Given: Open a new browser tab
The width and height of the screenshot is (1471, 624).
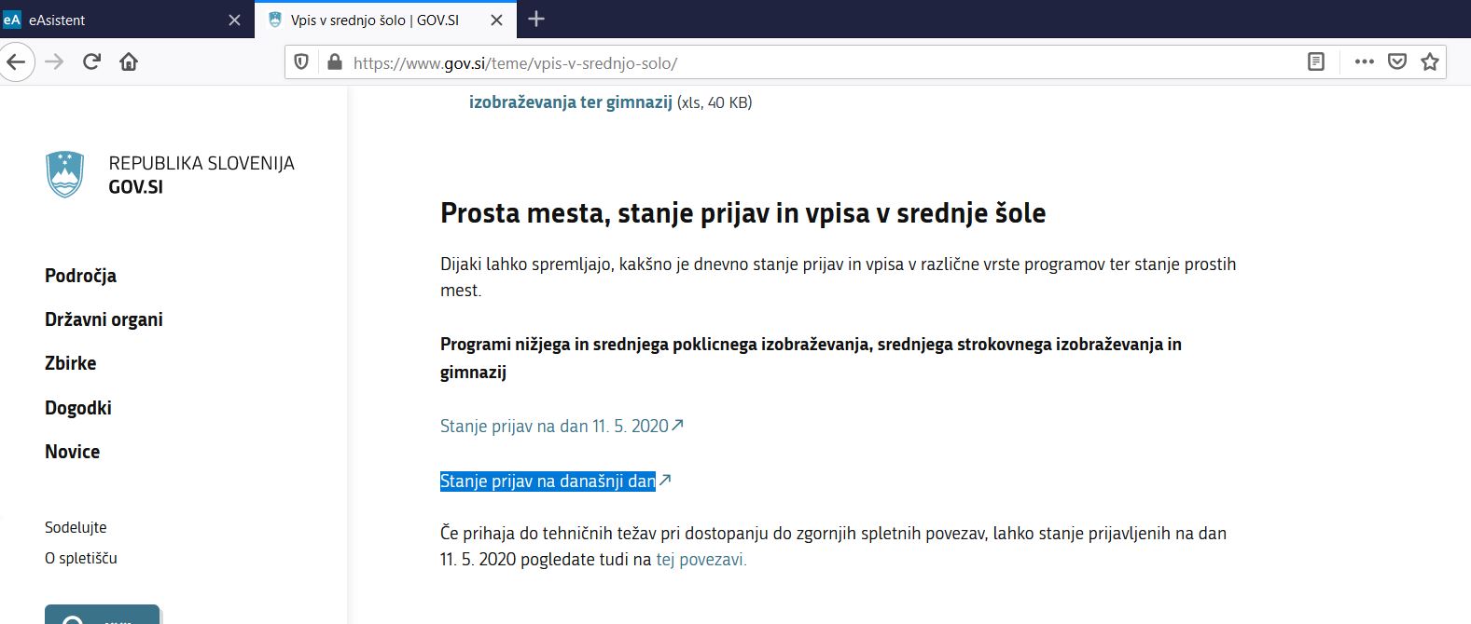Looking at the screenshot, I should click(536, 19).
